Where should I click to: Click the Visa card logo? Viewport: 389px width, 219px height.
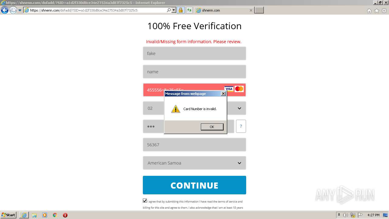click(229, 89)
